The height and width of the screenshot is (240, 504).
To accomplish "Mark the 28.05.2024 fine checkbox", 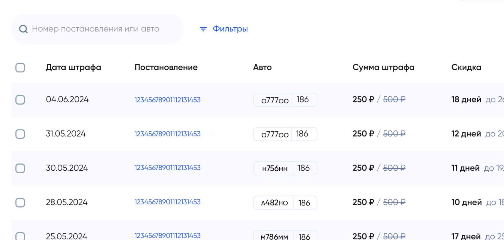I will tap(20, 202).
